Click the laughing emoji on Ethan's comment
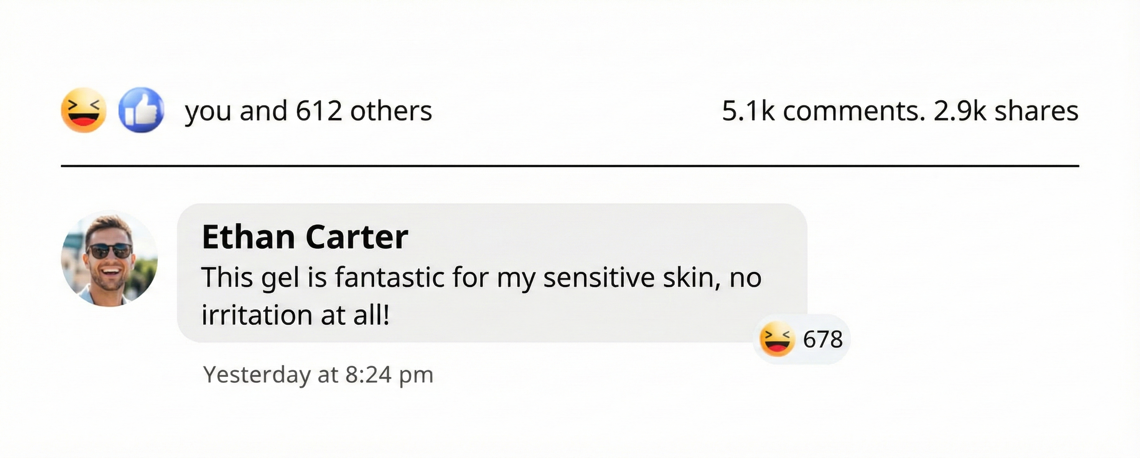Viewport: 1140px width, 458px height. click(777, 339)
